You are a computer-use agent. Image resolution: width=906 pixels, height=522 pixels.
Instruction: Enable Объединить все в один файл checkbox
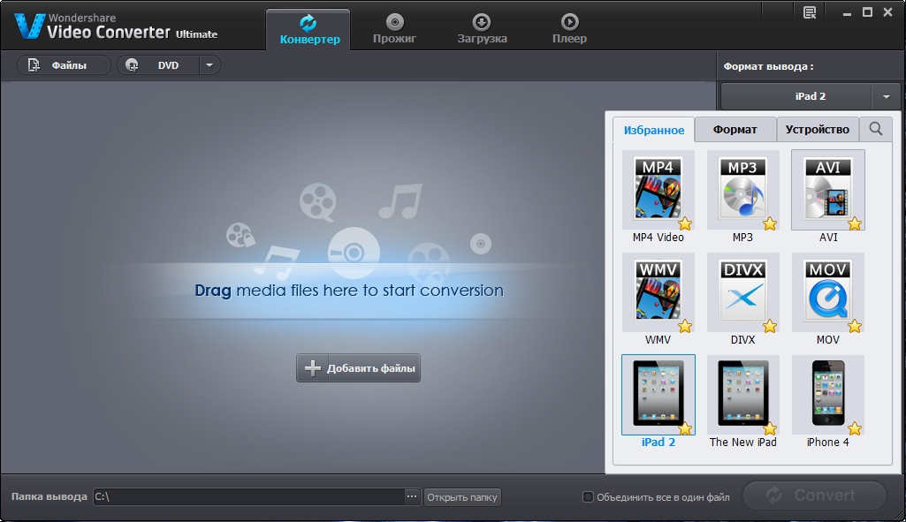tap(588, 496)
